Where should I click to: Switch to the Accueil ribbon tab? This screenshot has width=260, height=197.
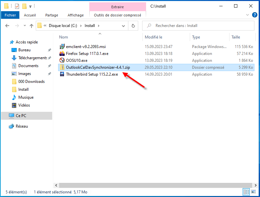tap(30, 15)
